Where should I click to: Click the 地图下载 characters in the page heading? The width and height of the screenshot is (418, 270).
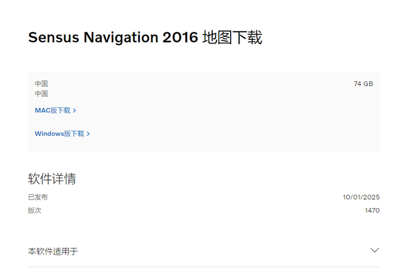pyautogui.click(x=232, y=37)
